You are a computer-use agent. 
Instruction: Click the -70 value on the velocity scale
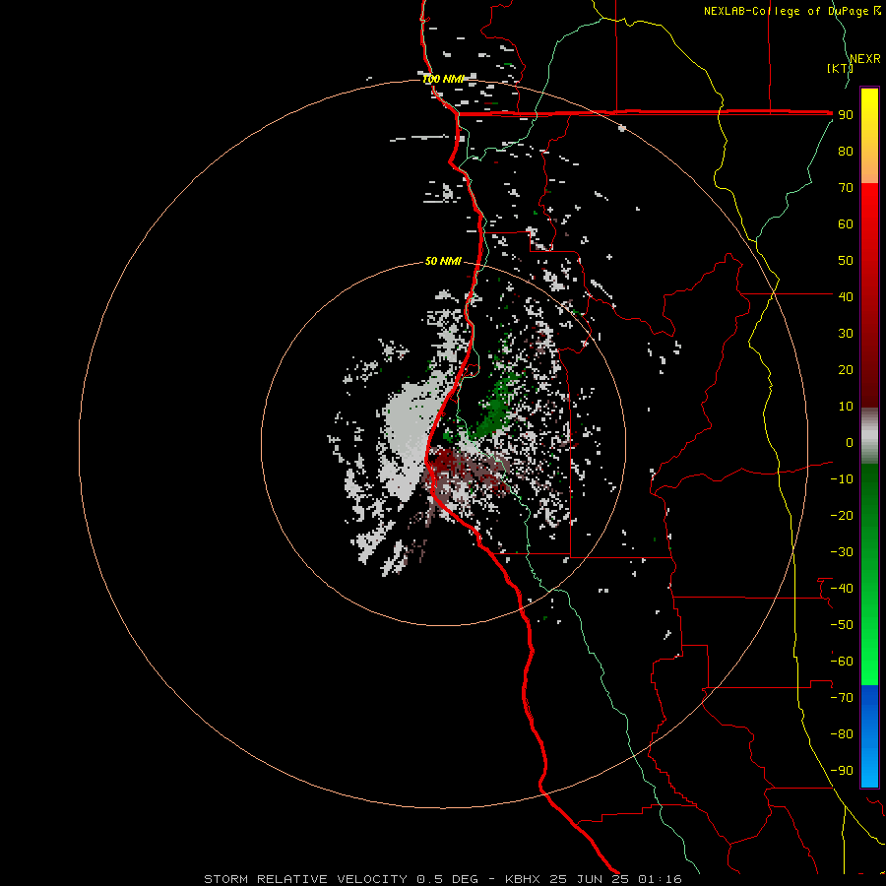(842, 697)
